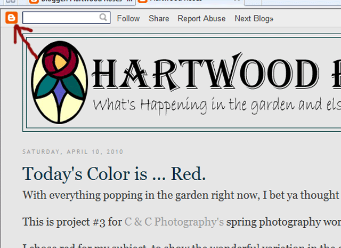The height and width of the screenshot is (248, 341).
Task: Click the Hartwood blog title header
Action: [x=216, y=72]
